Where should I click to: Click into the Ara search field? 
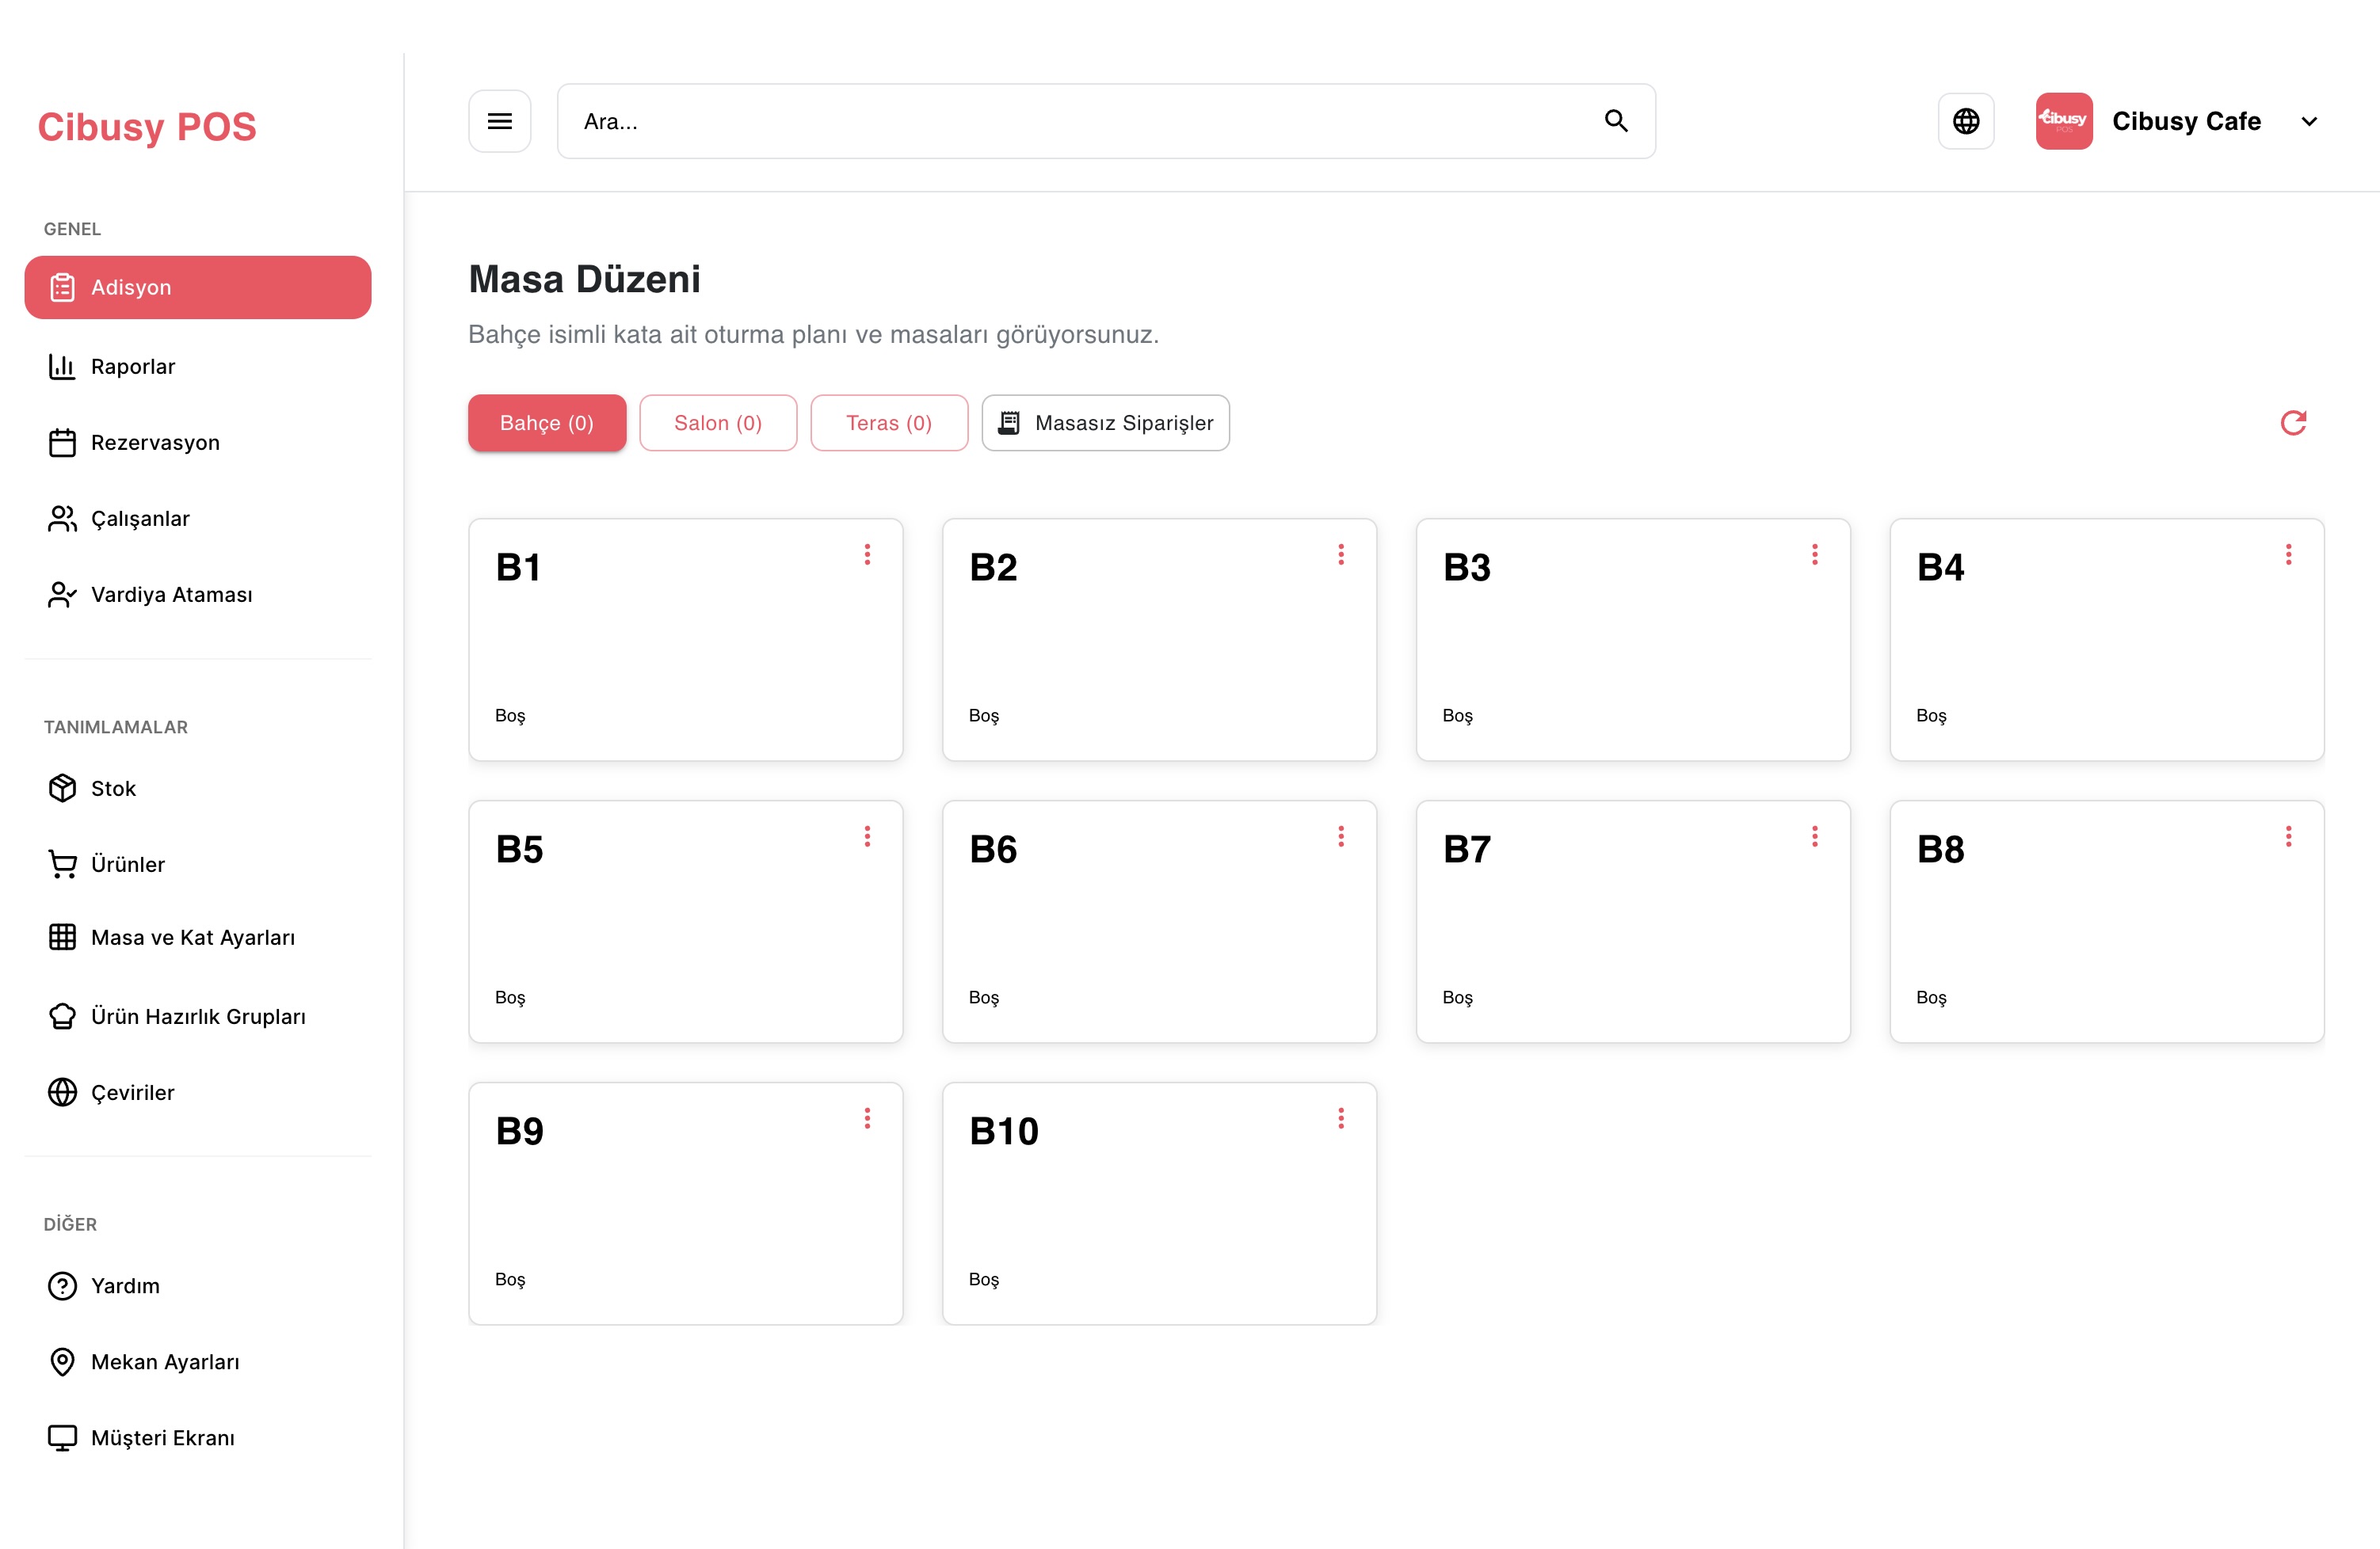tap(1080, 121)
